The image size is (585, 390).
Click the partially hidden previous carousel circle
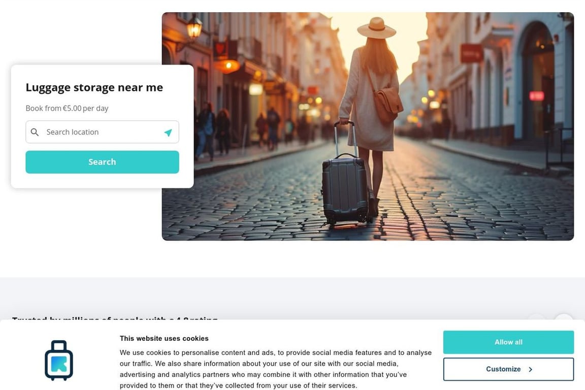pyautogui.click(x=536, y=317)
